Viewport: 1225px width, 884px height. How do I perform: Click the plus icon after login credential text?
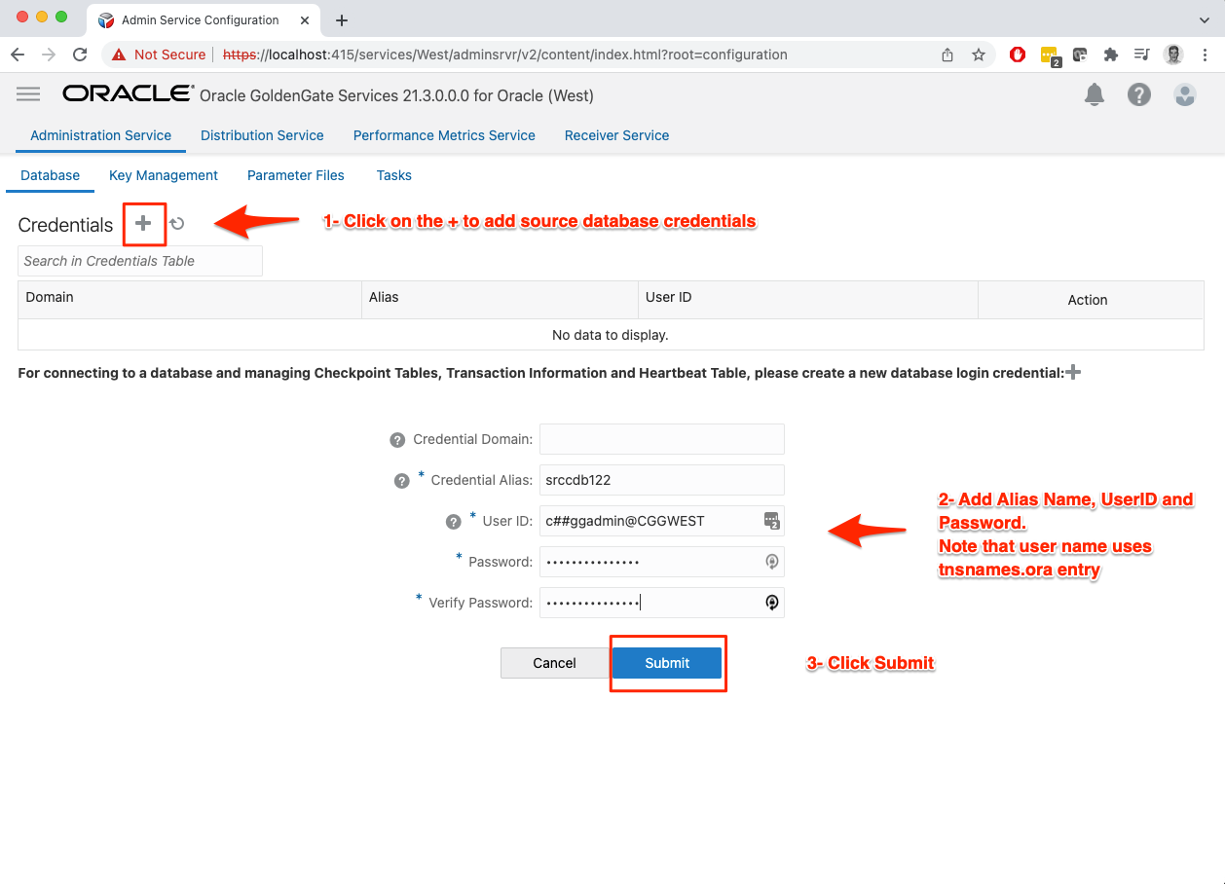(1073, 372)
